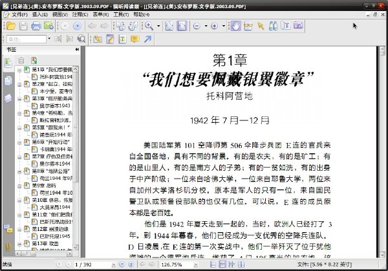Image resolution: width=388 pixels, height=271 pixels.
Task: Click the image tool icon right of Select Text
Action: coord(298,26)
